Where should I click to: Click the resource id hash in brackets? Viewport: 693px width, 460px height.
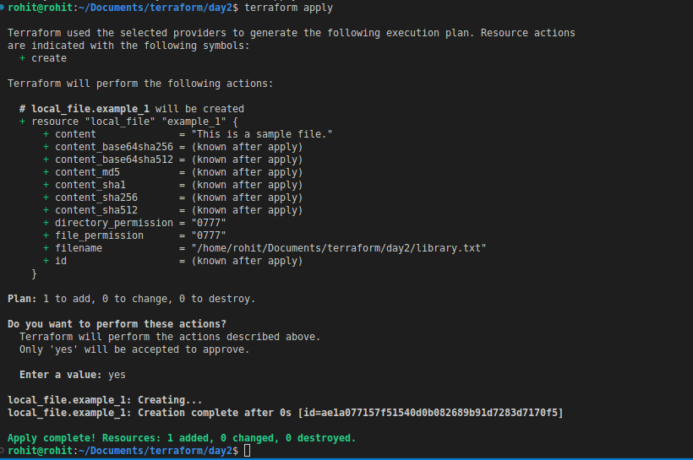point(430,413)
